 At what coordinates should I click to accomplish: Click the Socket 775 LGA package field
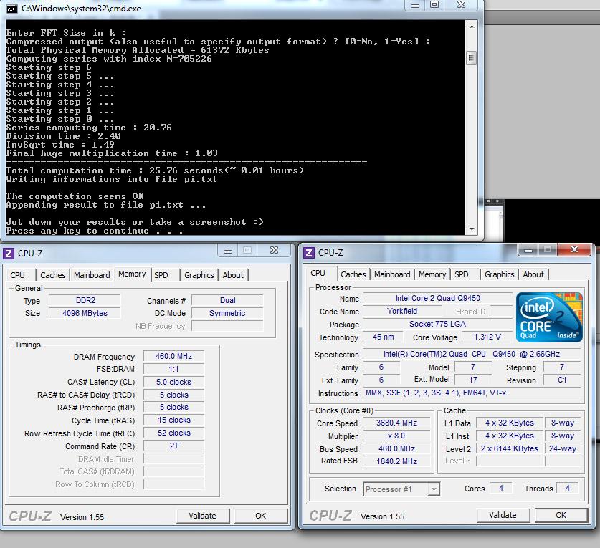(437, 324)
